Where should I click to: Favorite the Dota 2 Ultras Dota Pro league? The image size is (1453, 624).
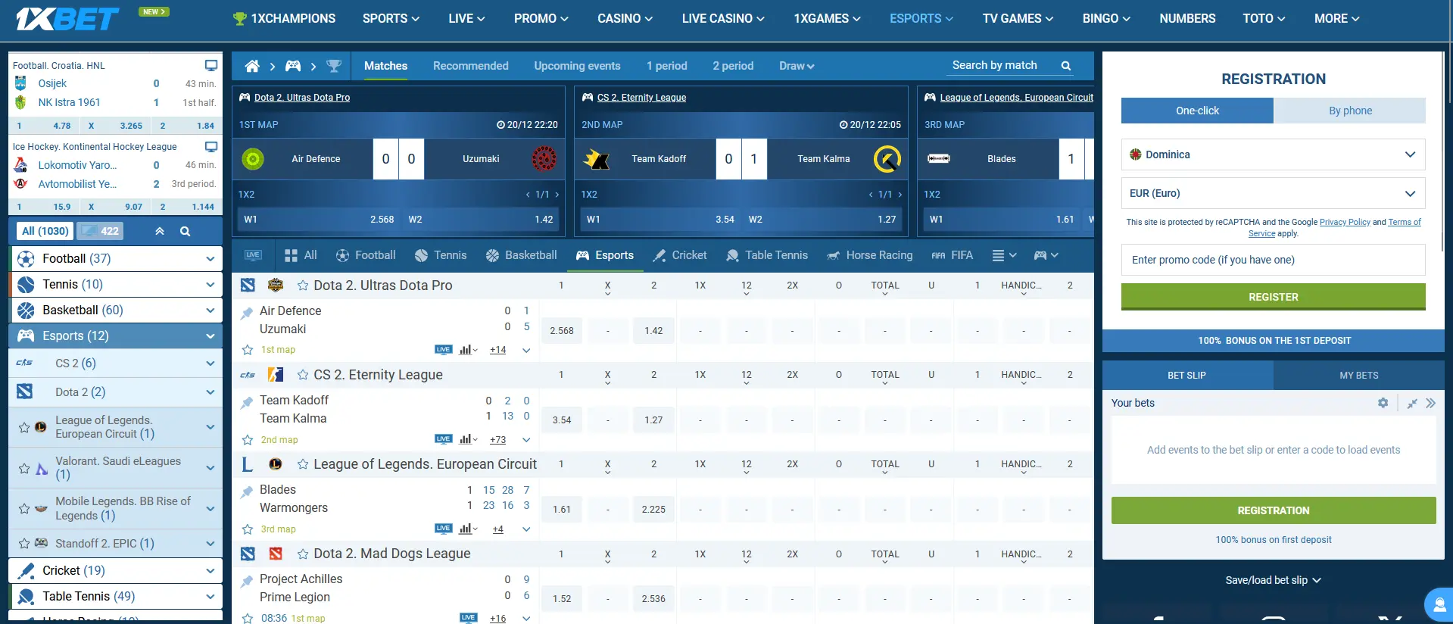[x=303, y=285]
